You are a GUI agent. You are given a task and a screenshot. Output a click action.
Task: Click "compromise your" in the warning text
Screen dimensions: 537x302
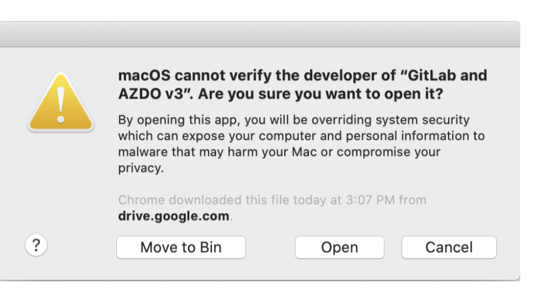click(388, 152)
